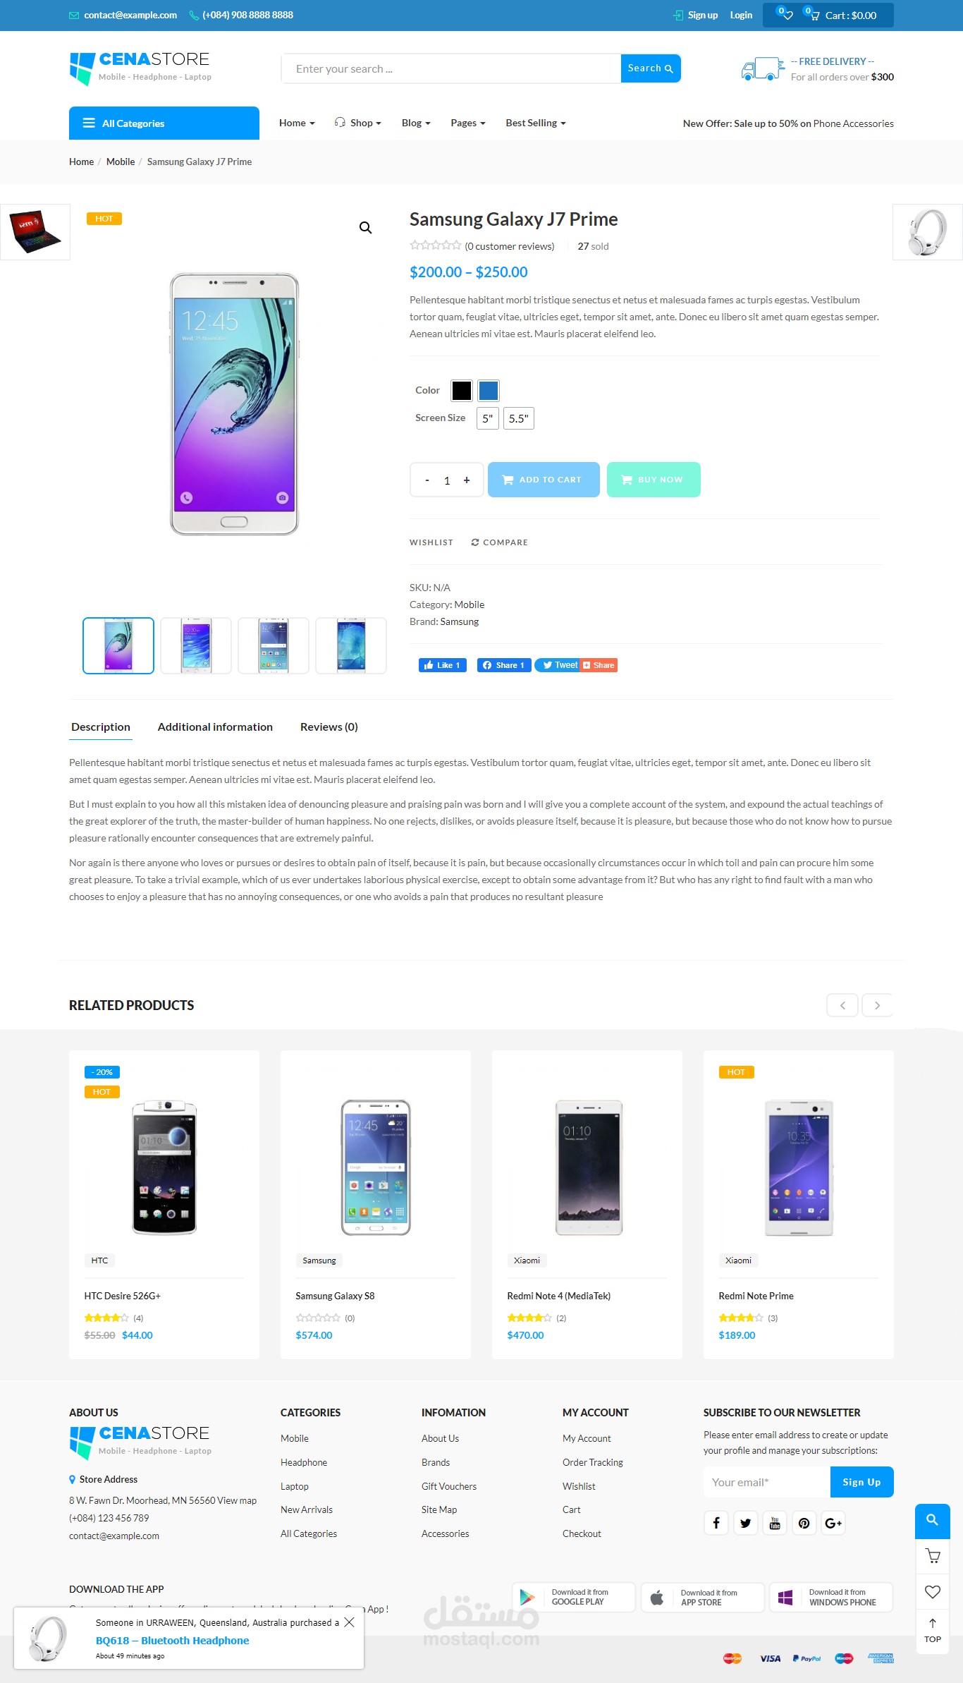Viewport: 963px width, 1683px height.
Task: Click the floating blue search icon
Action: pos(932,1521)
